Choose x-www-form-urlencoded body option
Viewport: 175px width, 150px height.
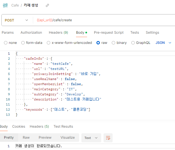[x=49, y=43]
